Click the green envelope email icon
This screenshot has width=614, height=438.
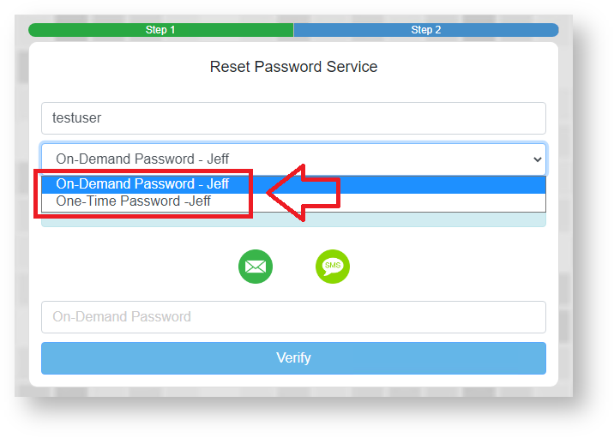coord(255,267)
